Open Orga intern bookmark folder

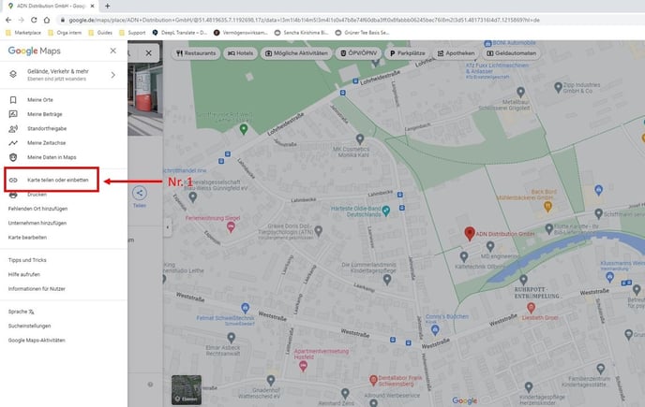coord(65,33)
